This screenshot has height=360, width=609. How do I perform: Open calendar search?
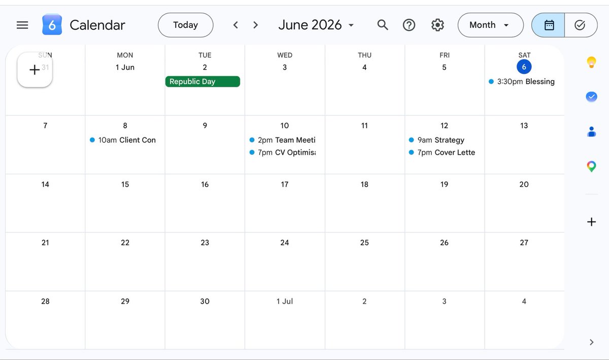[x=383, y=25]
